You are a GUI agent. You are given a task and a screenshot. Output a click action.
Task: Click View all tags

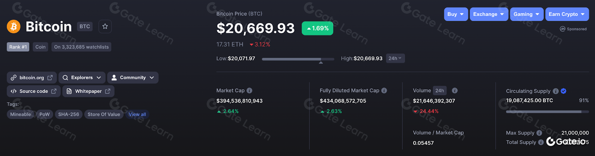[137, 114]
